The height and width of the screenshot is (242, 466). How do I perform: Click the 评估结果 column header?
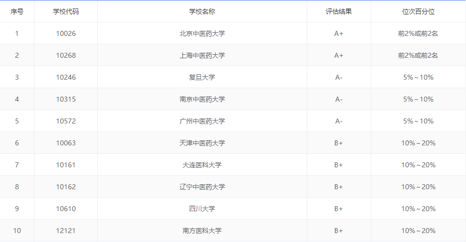pos(338,11)
